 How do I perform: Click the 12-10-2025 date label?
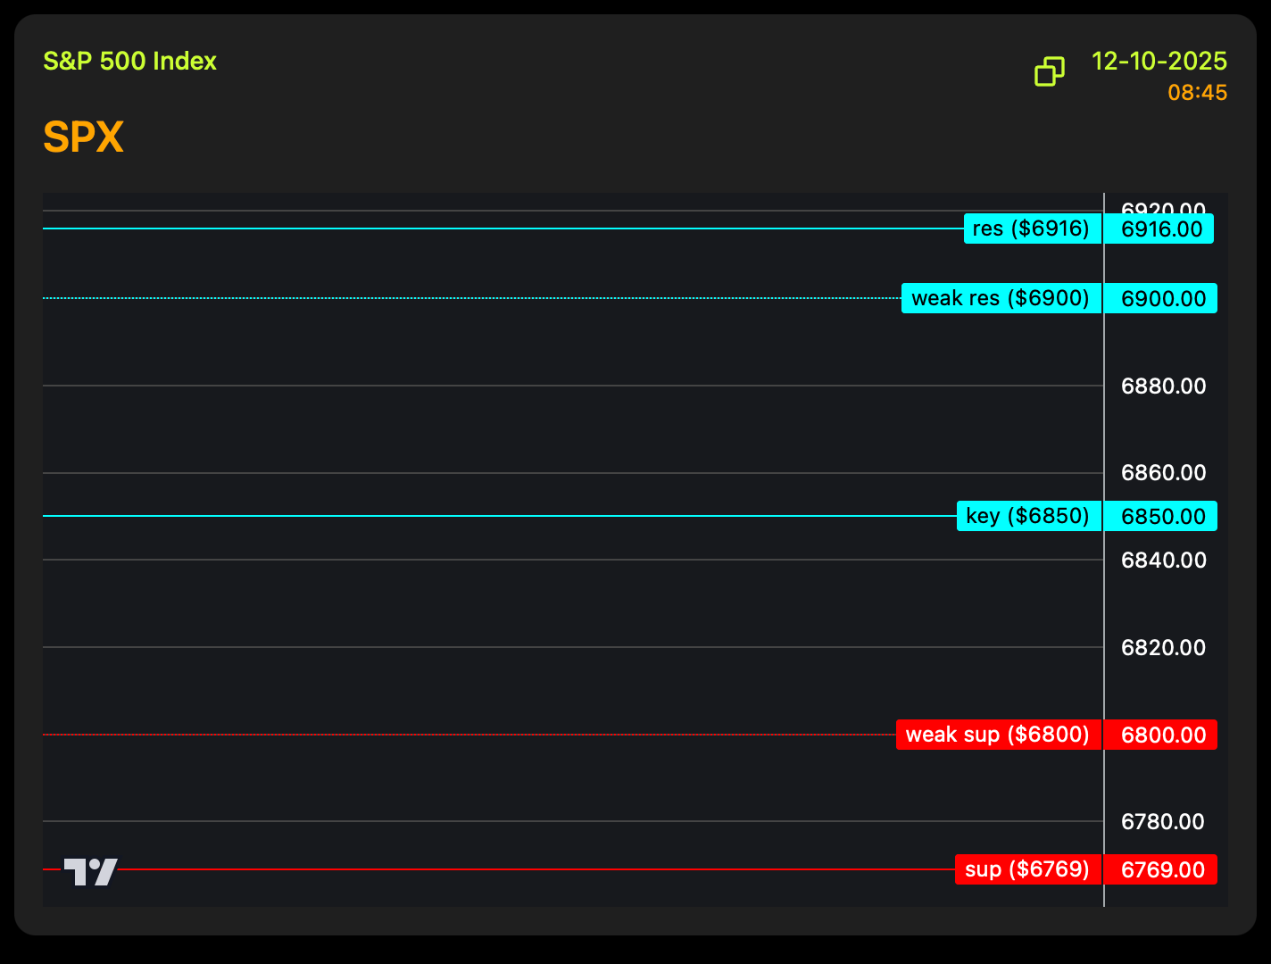click(x=1159, y=61)
